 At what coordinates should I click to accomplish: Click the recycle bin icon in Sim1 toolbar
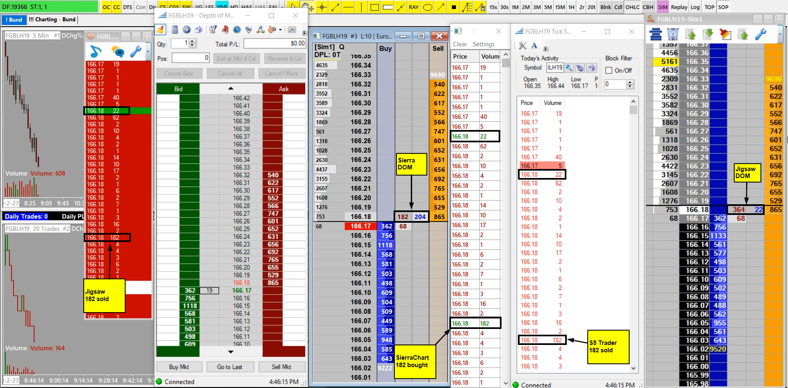[x=673, y=34]
